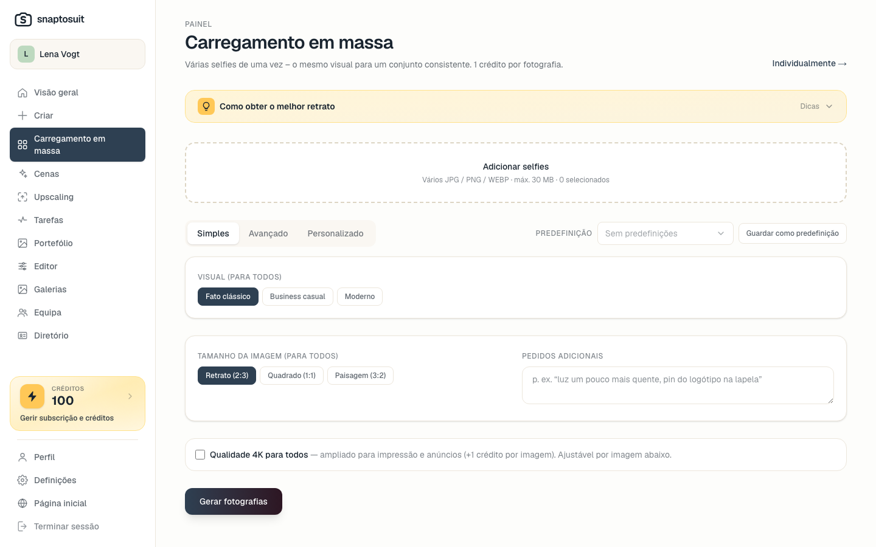Switch to the Personalizado tab
Viewport: 876px width, 547px height.
pyautogui.click(x=335, y=233)
